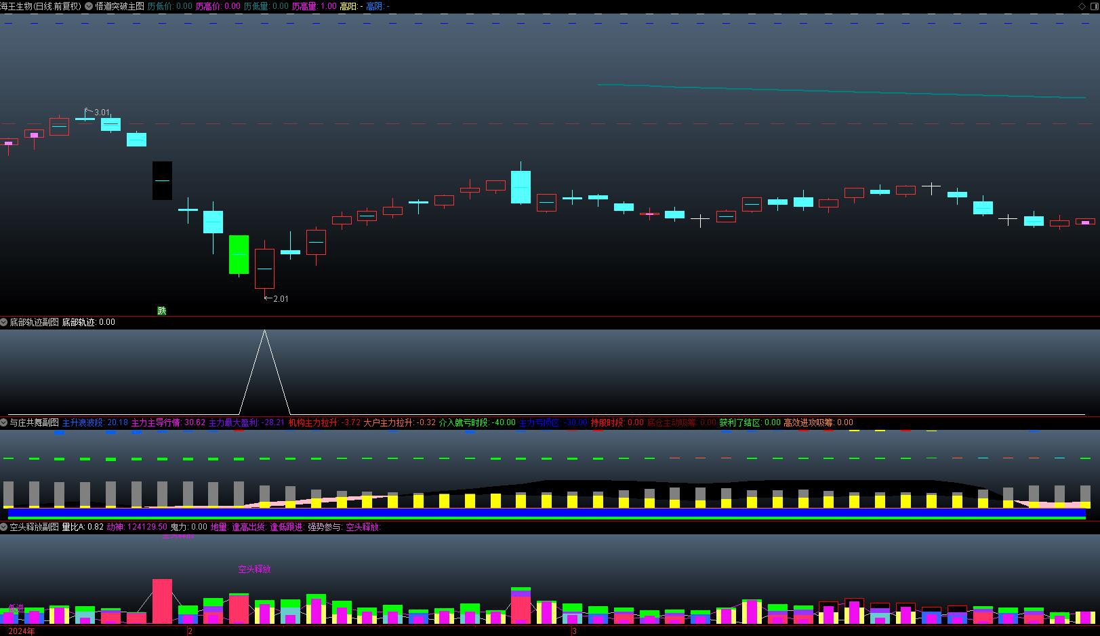Image resolution: width=1100 pixels, height=636 pixels.
Task: Click the 鬼力: 0.00 value
Action: [x=188, y=527]
